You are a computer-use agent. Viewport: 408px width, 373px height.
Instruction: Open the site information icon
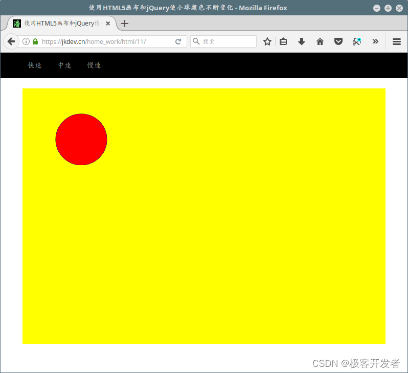click(x=26, y=41)
